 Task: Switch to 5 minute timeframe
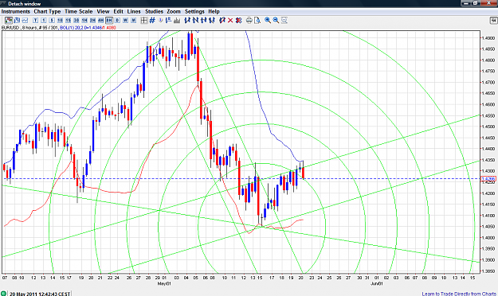pos(52,21)
